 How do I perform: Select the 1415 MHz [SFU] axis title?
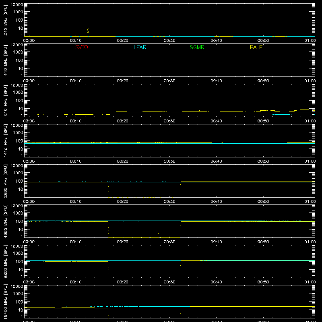tap(5, 141)
